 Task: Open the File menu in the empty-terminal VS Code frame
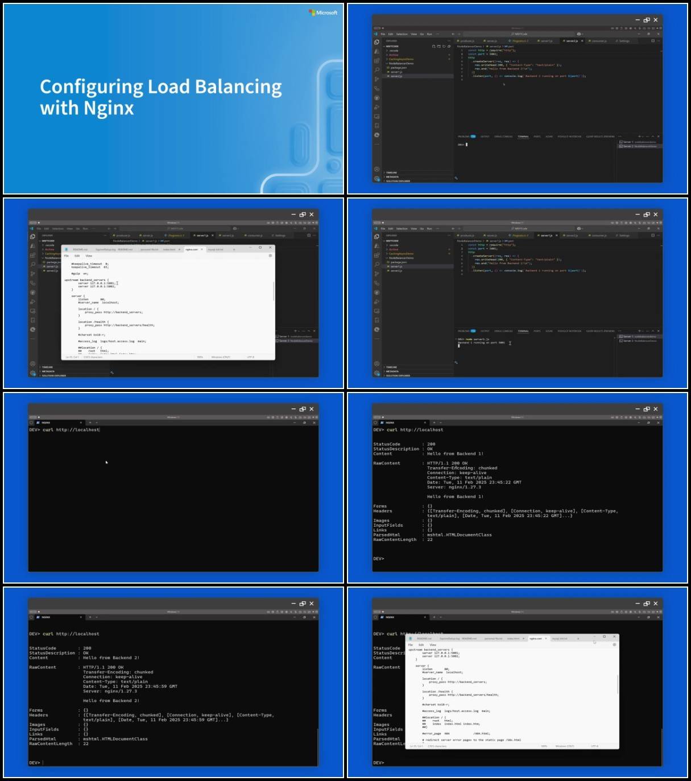383,34
